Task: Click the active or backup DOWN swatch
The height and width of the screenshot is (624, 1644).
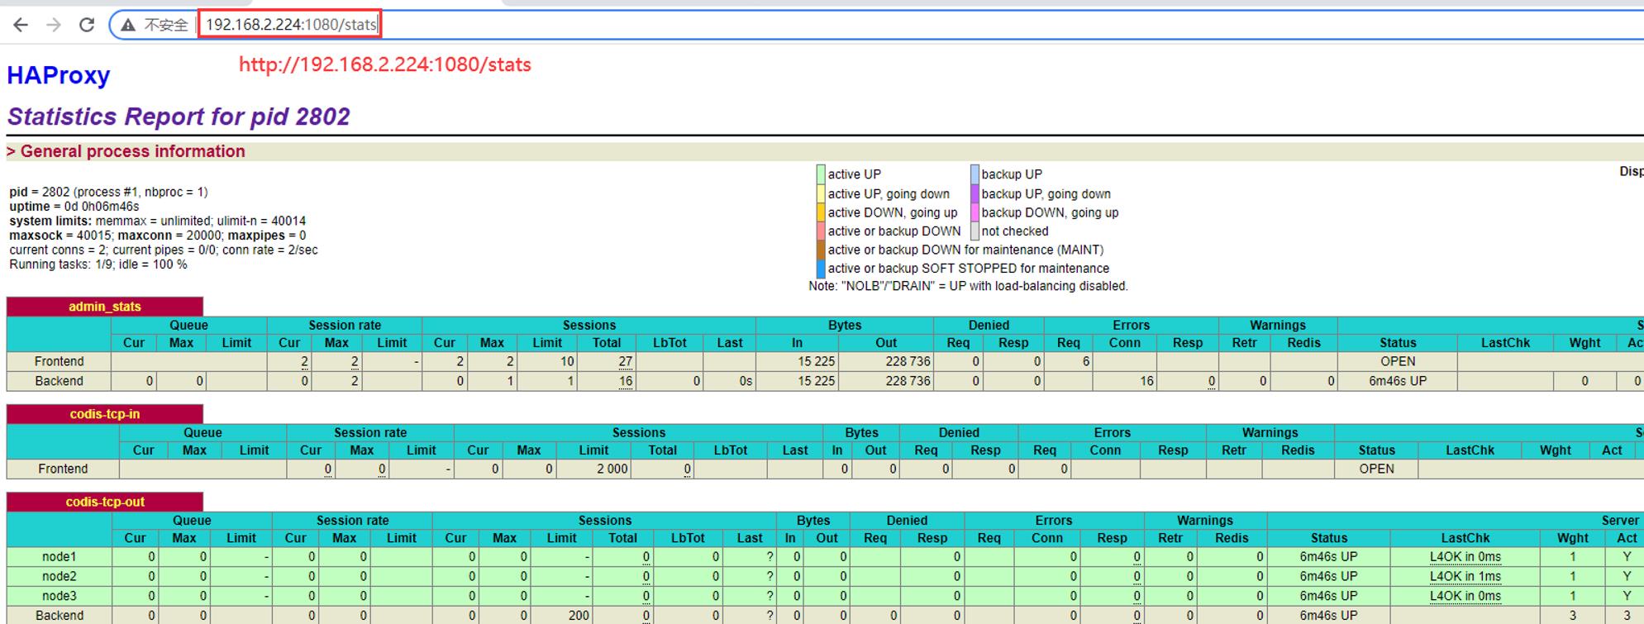Action: coord(821,231)
